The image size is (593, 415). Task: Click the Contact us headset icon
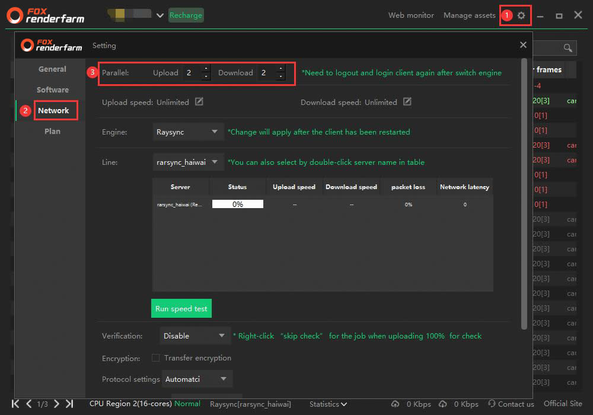492,404
